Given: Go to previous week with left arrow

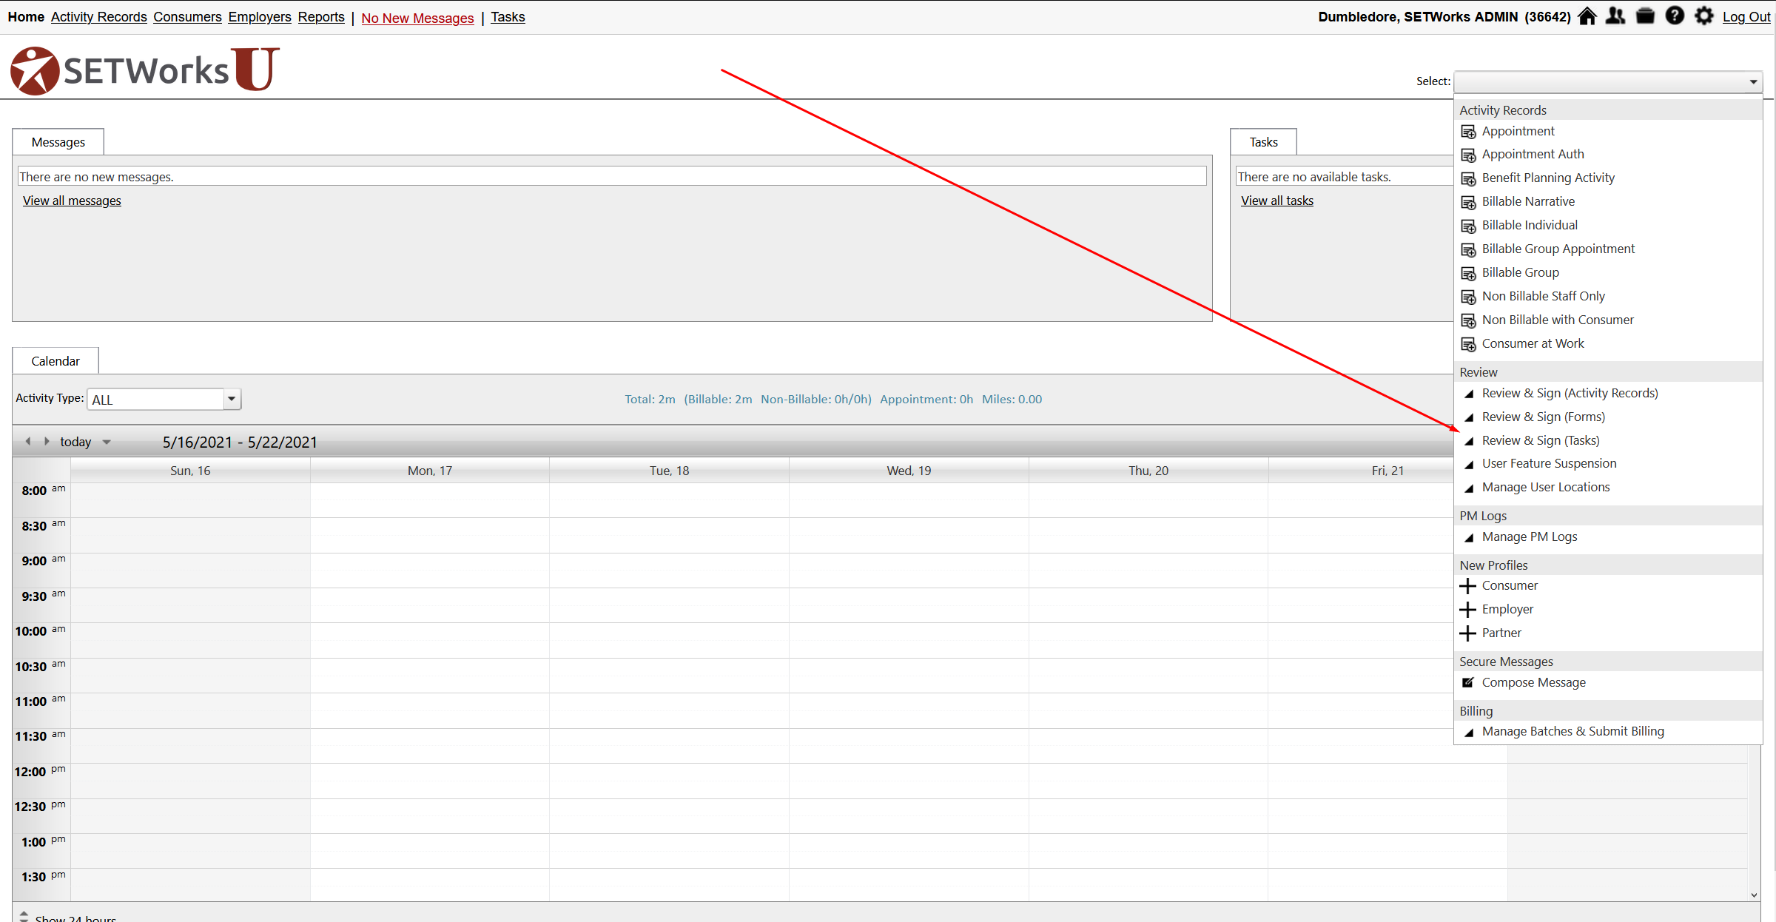Looking at the screenshot, I should click(x=28, y=442).
